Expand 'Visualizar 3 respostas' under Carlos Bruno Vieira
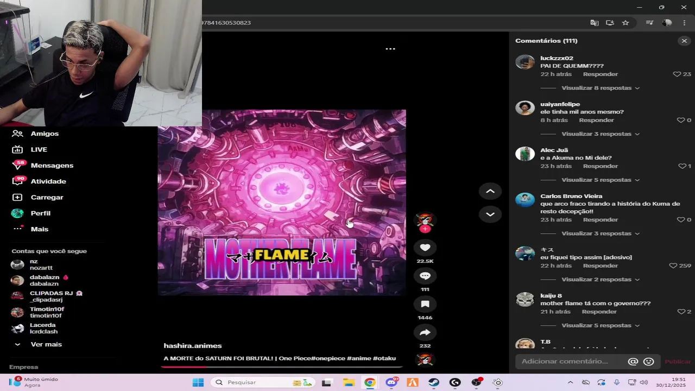The image size is (695, 391). coord(601,234)
